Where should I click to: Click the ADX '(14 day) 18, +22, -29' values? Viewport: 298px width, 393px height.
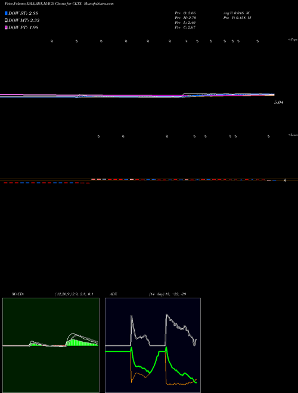[x=167, y=294]
